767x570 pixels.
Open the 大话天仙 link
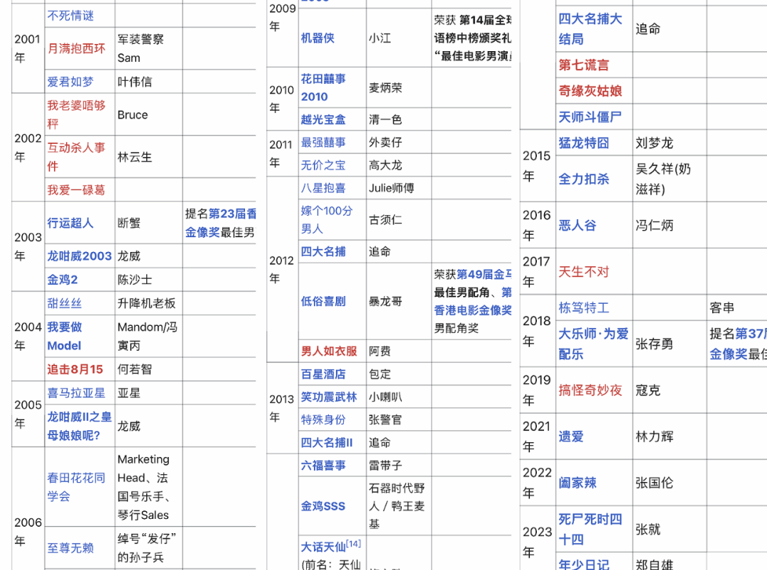tap(323, 547)
